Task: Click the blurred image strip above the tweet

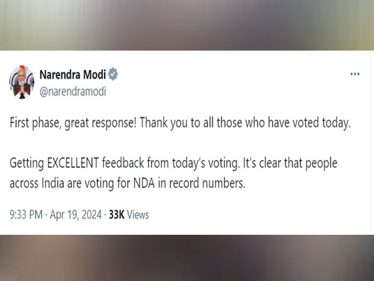Action: pos(187,25)
